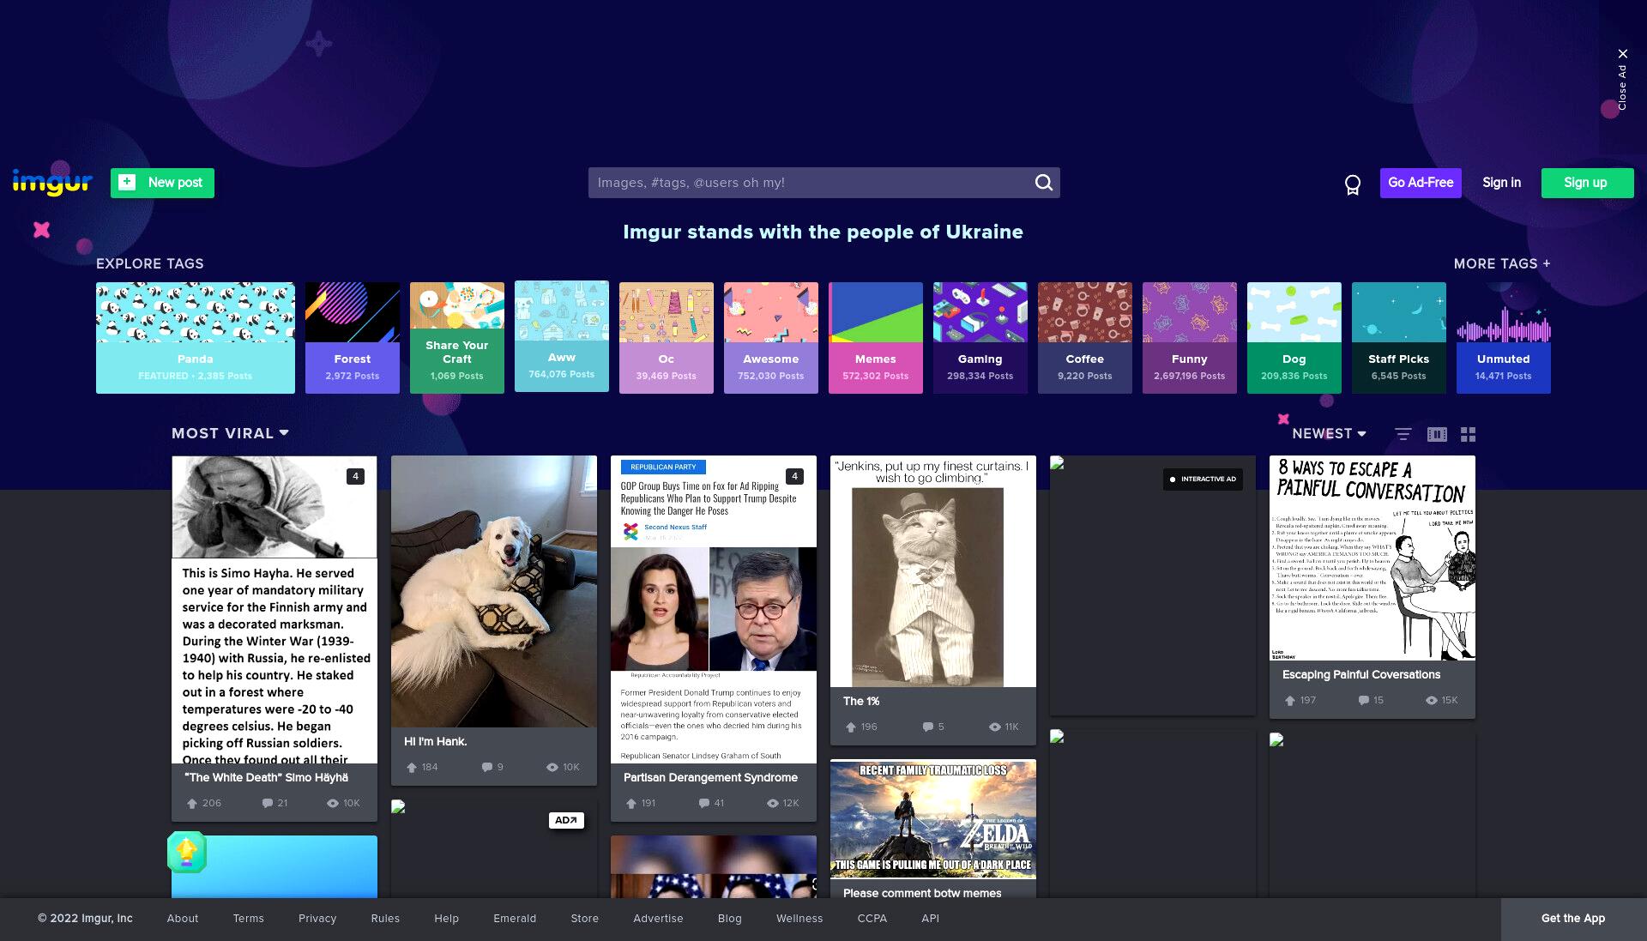Open the Blog footer link

[x=730, y=919]
